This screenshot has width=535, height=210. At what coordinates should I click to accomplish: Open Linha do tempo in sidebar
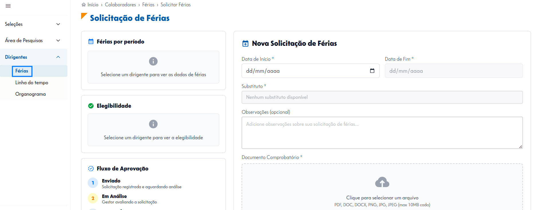click(x=32, y=83)
